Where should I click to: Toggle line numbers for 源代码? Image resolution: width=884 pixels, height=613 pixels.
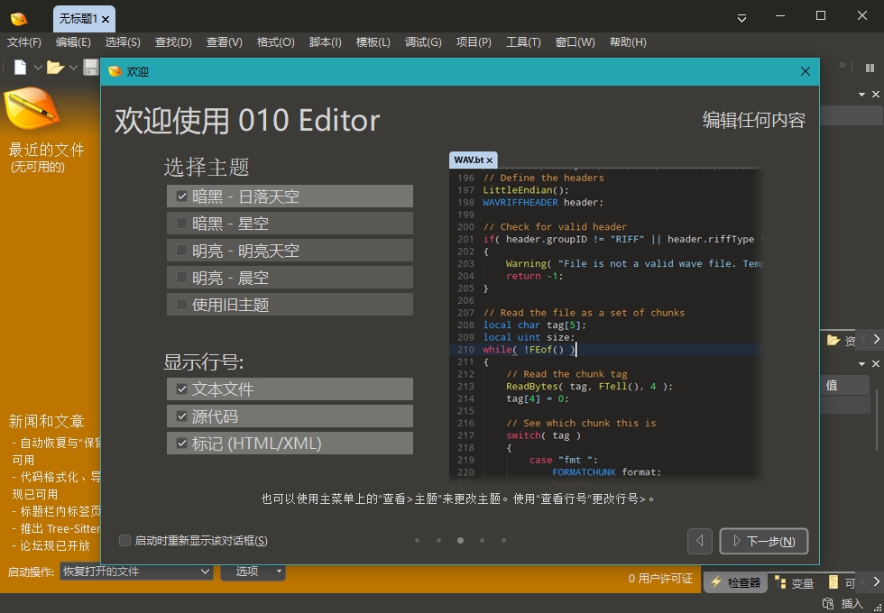coord(290,416)
